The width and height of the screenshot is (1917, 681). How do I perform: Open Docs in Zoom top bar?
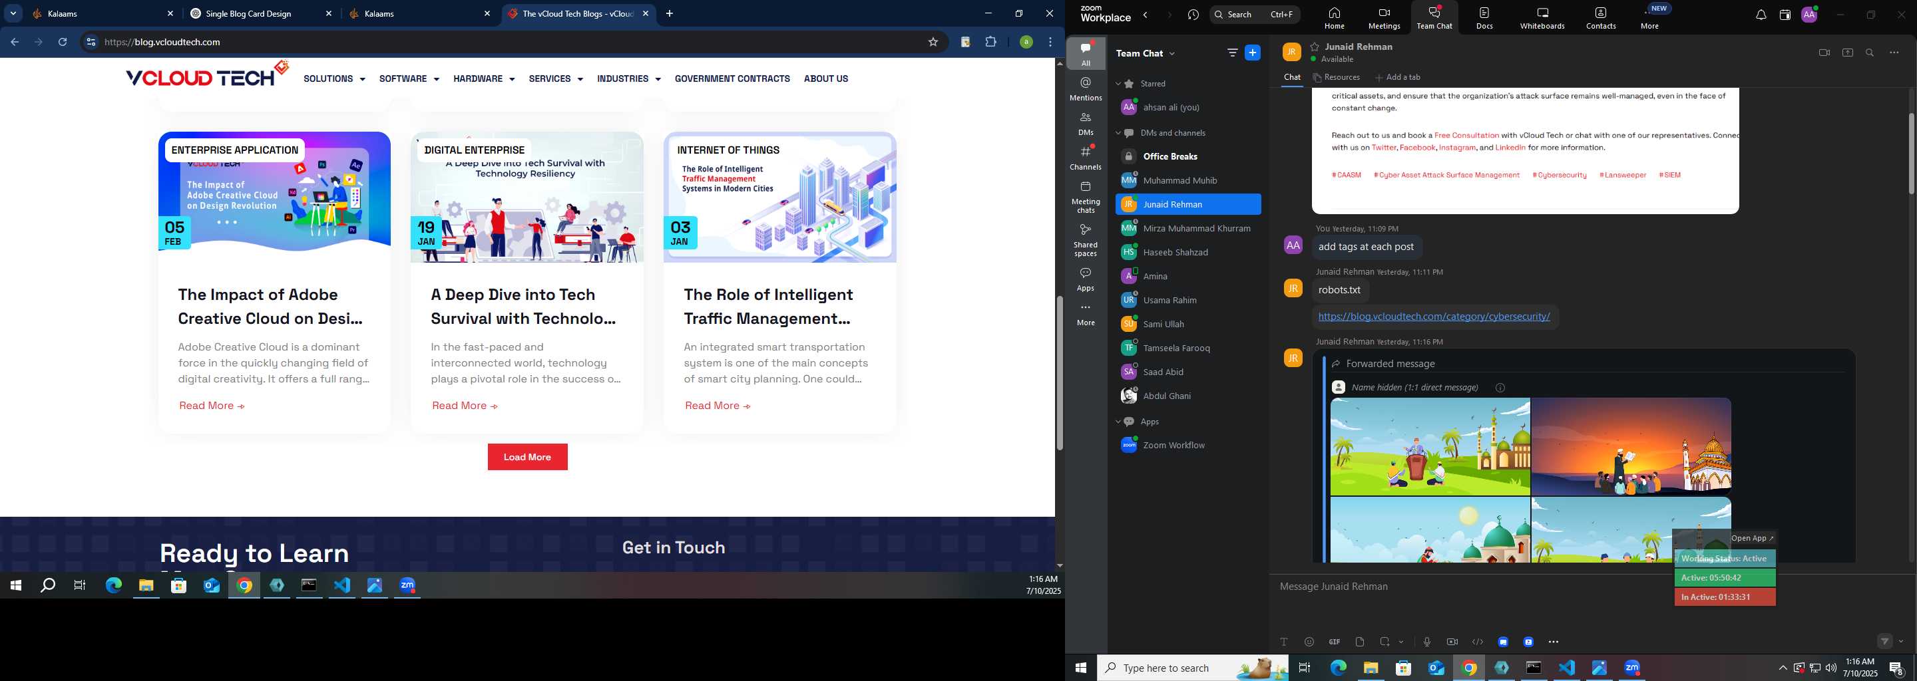pyautogui.click(x=1484, y=18)
